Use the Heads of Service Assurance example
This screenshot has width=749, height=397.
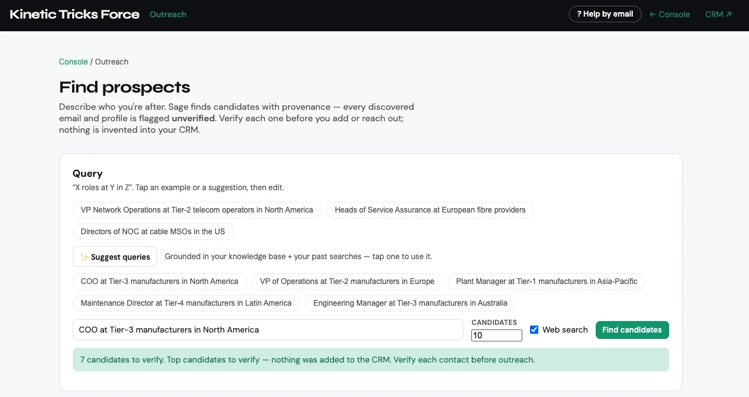430,210
